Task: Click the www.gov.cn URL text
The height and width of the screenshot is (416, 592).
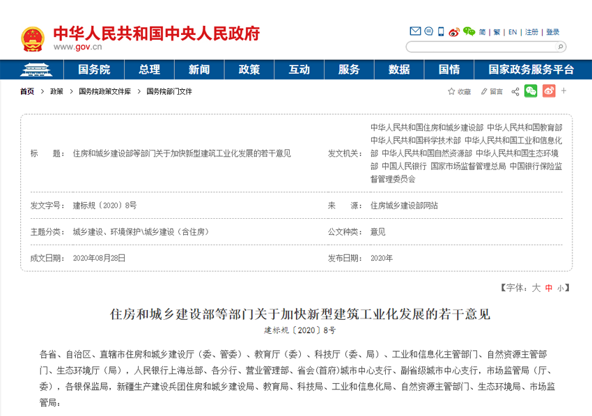Action: pyautogui.click(x=78, y=47)
